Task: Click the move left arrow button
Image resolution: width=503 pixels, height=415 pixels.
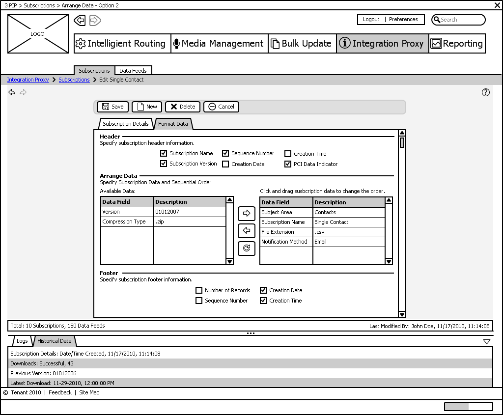Action: (x=247, y=230)
